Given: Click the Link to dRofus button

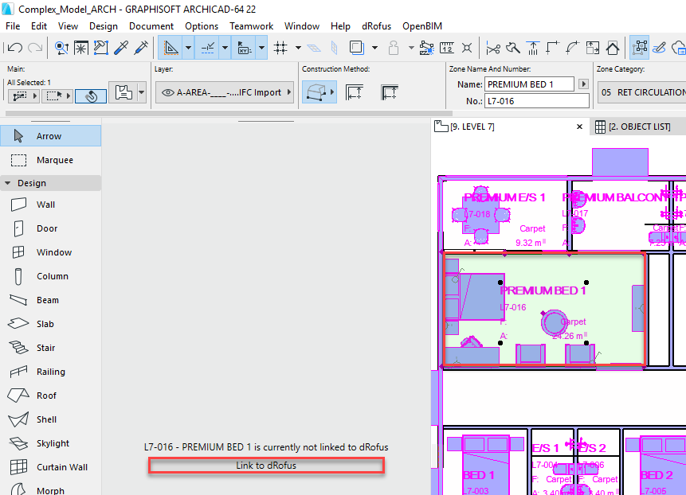Looking at the screenshot, I should (x=266, y=466).
